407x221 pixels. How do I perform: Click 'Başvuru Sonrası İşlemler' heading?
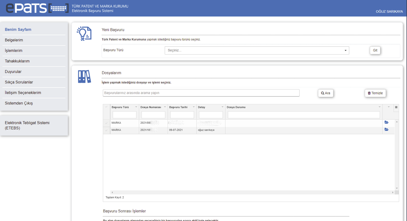click(x=124, y=211)
